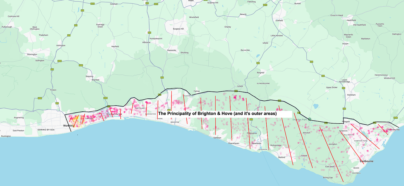Click the Eastbourne town label

(367, 161)
